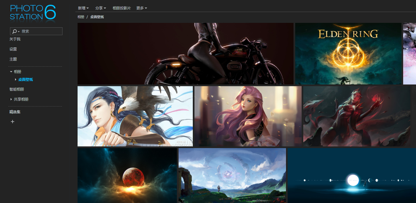Expand the 桌面壁纸 album arrow

click(16, 80)
